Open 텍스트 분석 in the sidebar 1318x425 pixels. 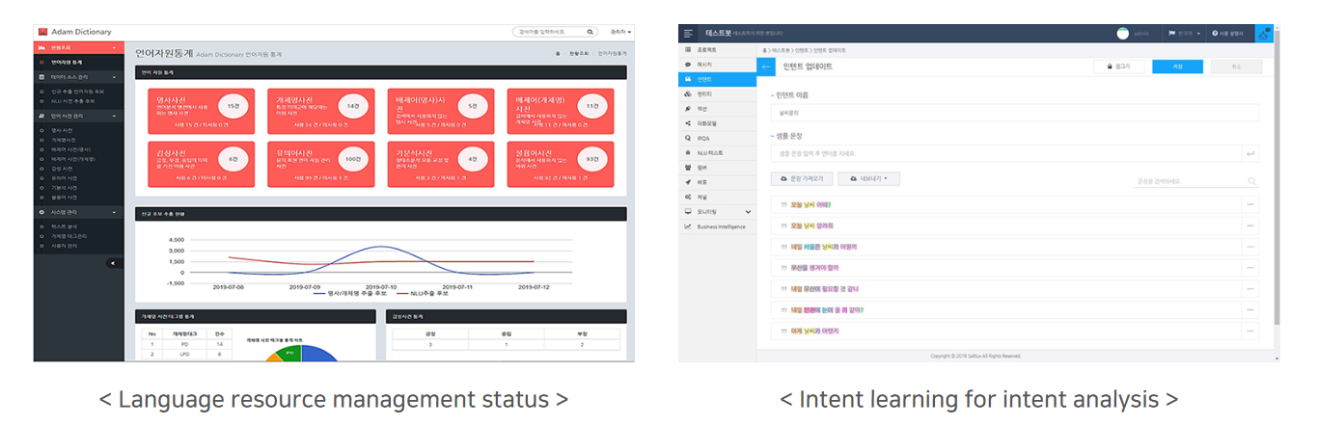pos(62,226)
